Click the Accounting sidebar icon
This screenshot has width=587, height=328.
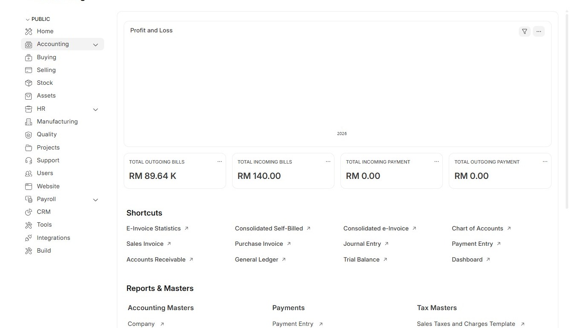point(29,44)
